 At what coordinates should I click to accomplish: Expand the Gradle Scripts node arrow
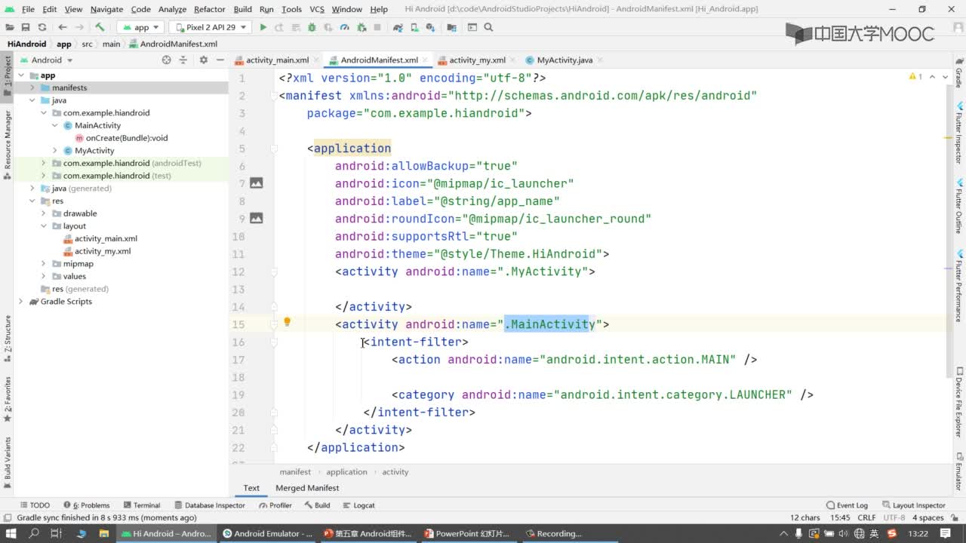point(21,302)
